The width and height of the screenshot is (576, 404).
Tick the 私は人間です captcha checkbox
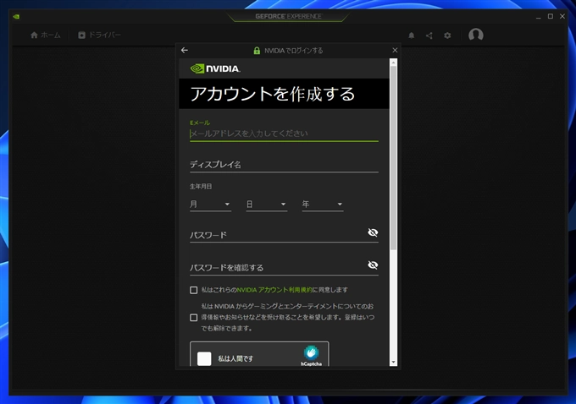click(204, 358)
